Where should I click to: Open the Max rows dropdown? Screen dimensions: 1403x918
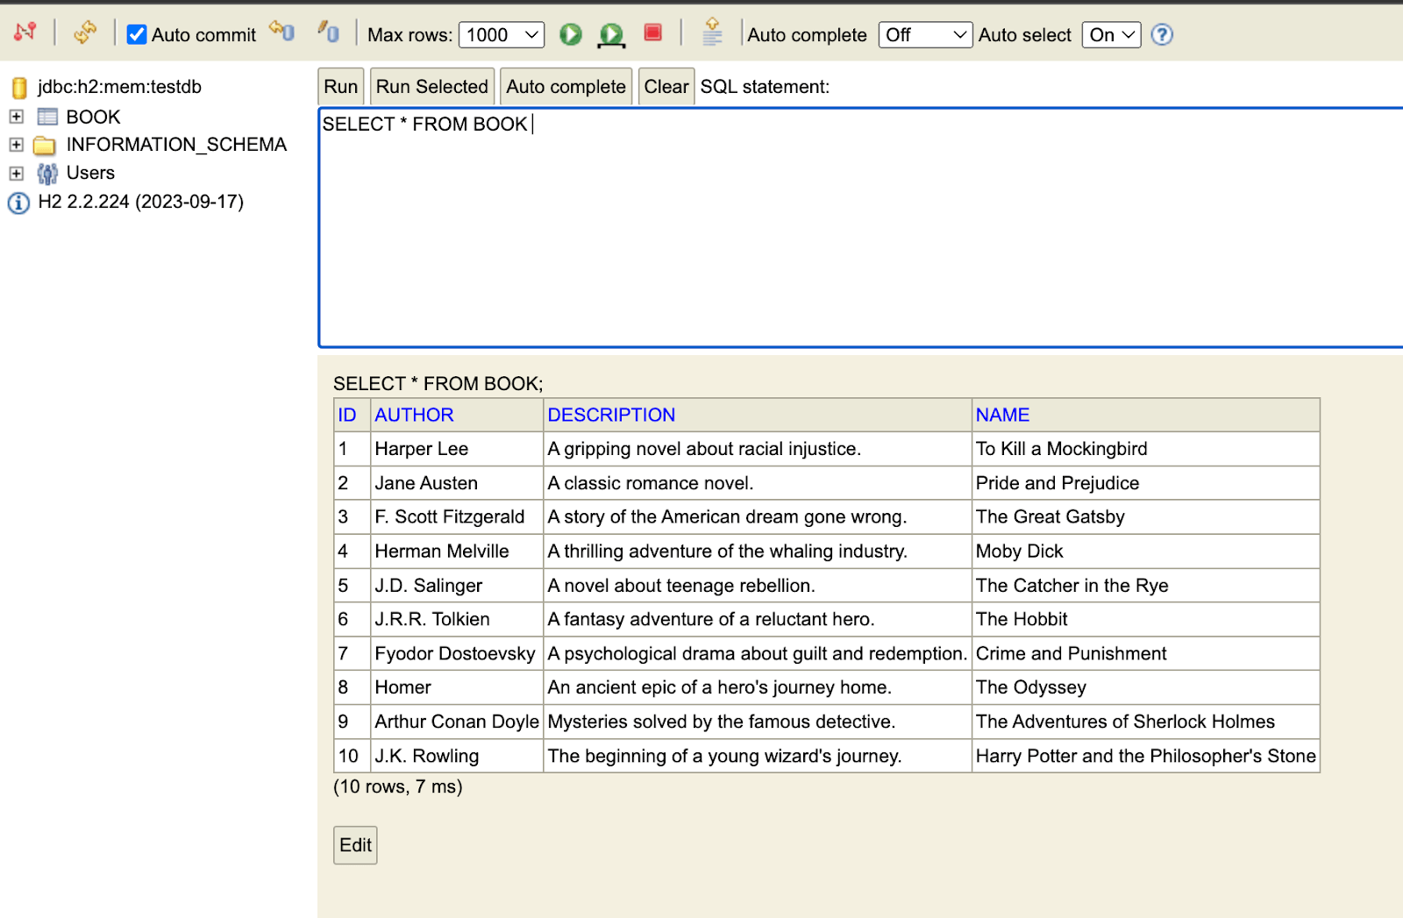coord(502,34)
